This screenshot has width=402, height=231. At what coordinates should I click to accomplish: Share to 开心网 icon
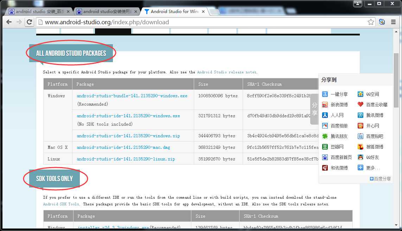click(x=360, y=126)
